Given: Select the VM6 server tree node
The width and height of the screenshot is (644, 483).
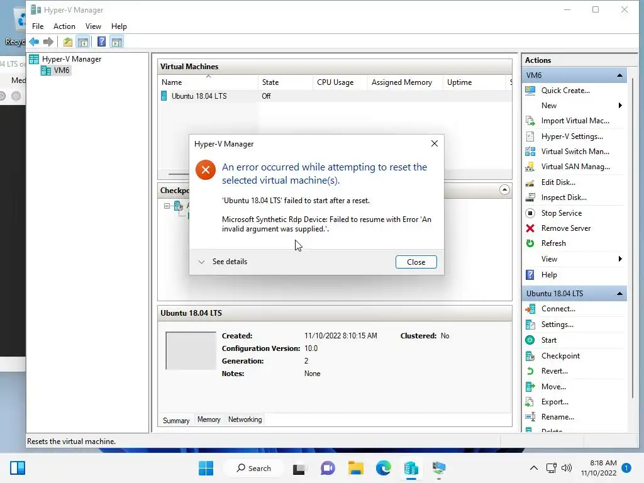Looking at the screenshot, I should (56, 70).
